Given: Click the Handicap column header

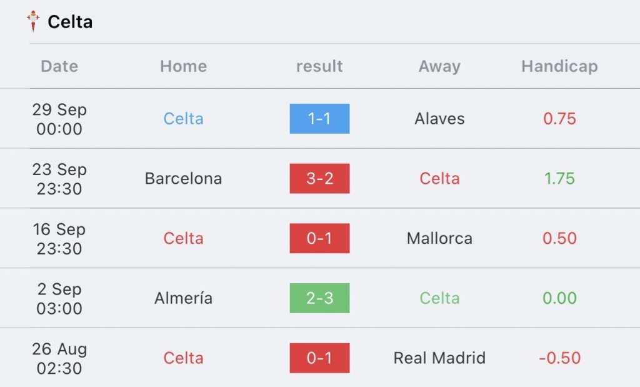Looking at the screenshot, I should point(559,66).
